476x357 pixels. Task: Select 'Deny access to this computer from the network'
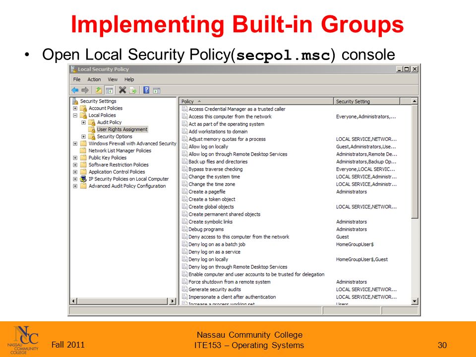click(238, 237)
